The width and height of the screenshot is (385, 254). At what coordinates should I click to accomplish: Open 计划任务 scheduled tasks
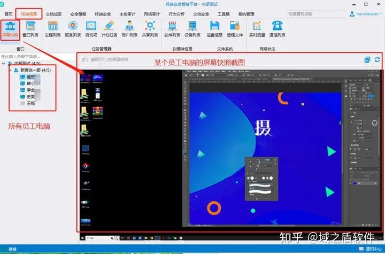(110, 28)
